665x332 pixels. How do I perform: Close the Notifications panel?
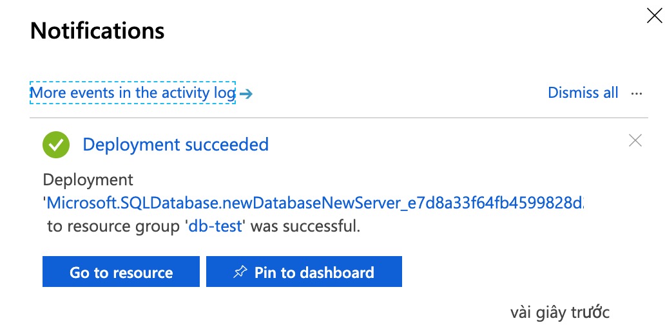pos(654,17)
